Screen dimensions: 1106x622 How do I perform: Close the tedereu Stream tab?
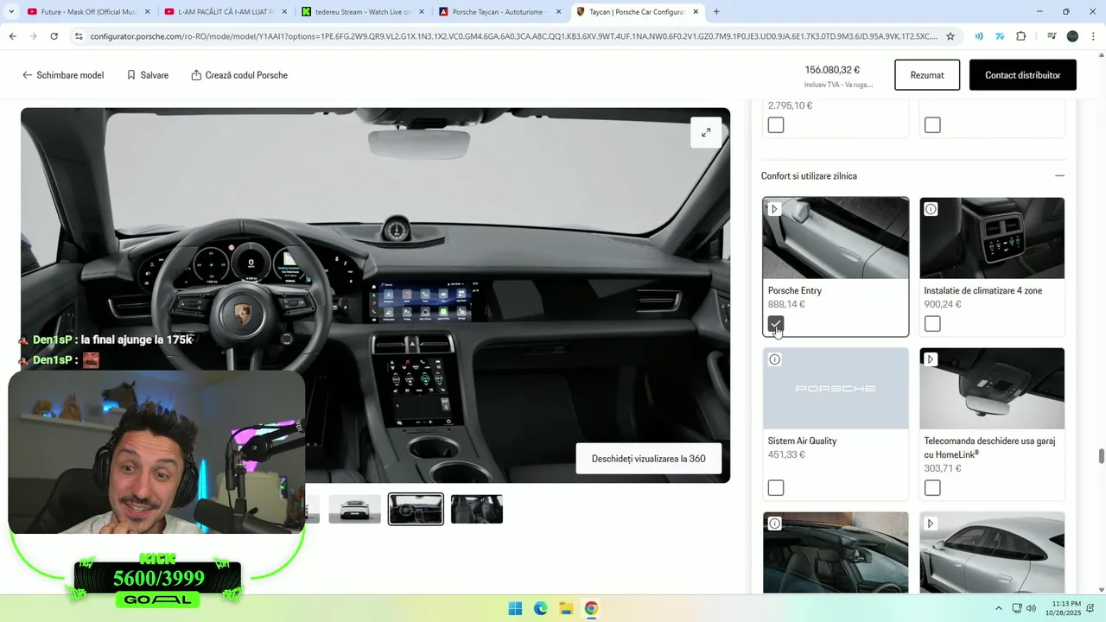(421, 12)
